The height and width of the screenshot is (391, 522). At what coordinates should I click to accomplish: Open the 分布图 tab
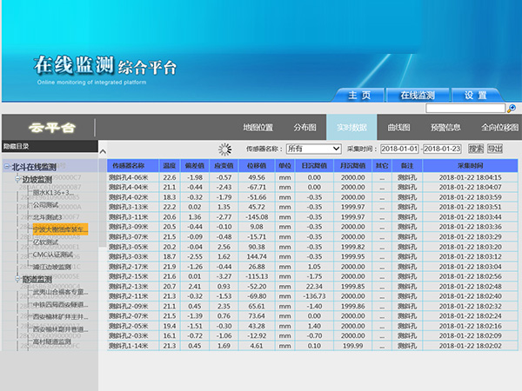coord(305,128)
